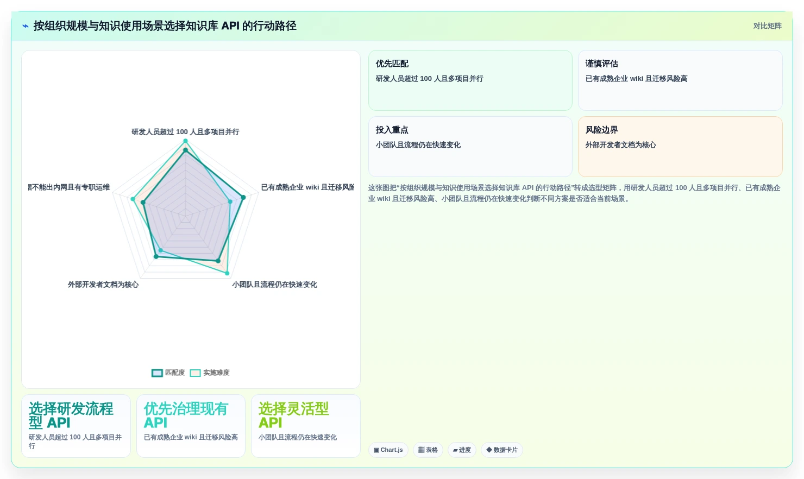The width and height of the screenshot is (804, 479).
Task: Click 实施难度 data point at bottom-right vertex
Action: click(227, 273)
